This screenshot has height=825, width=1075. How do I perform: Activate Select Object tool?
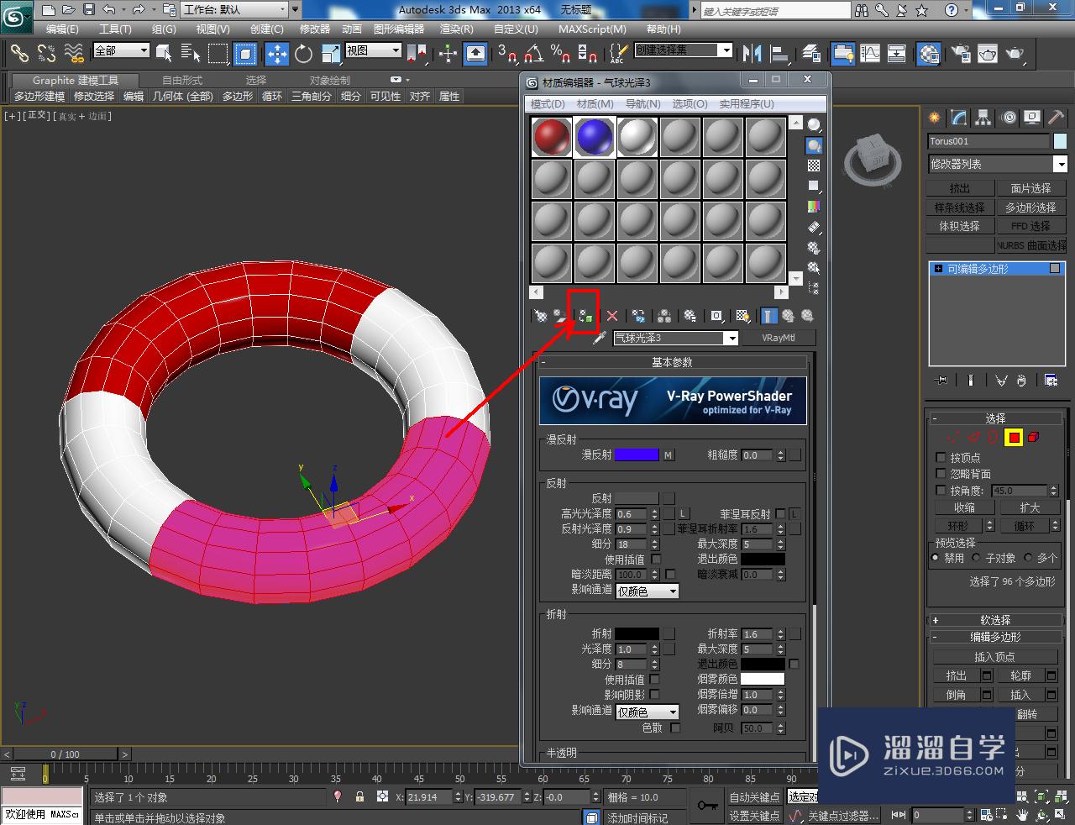click(164, 54)
